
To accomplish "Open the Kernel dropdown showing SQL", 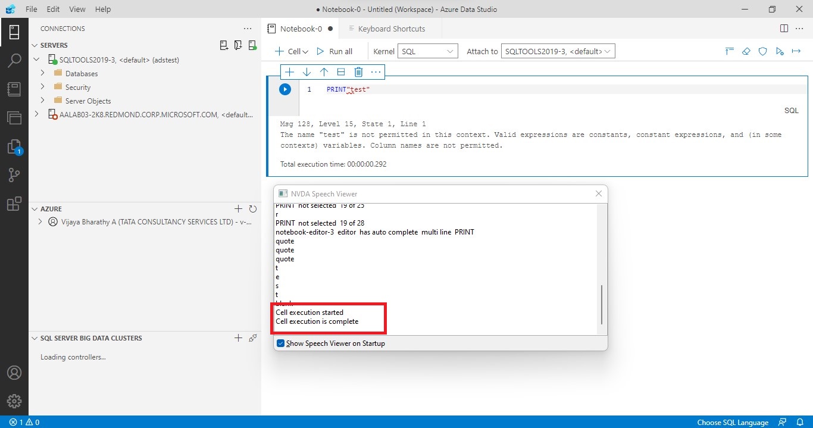I will point(427,51).
